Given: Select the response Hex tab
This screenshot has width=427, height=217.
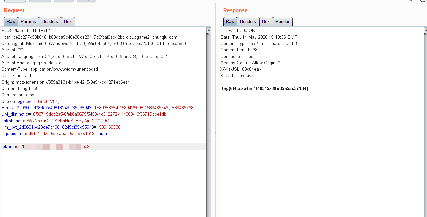Looking at the screenshot, I should point(266,21).
